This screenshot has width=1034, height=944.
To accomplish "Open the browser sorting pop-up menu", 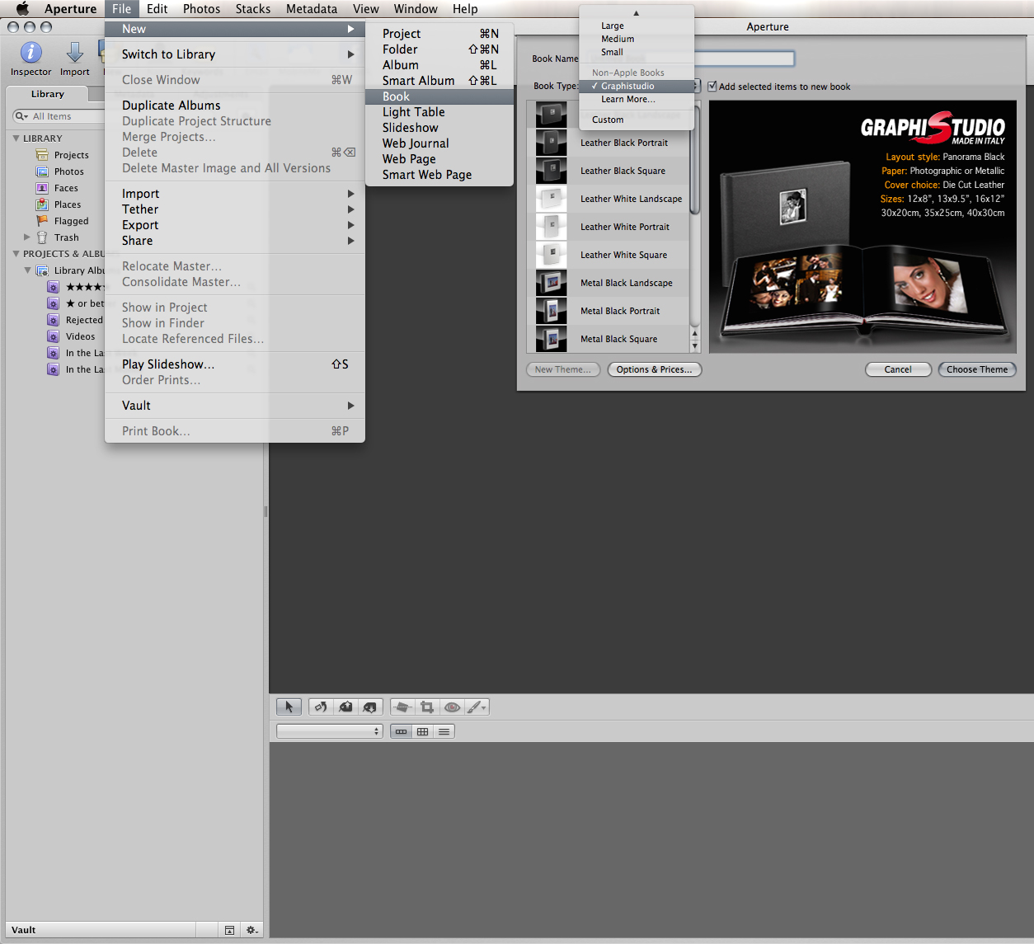I will 330,731.
